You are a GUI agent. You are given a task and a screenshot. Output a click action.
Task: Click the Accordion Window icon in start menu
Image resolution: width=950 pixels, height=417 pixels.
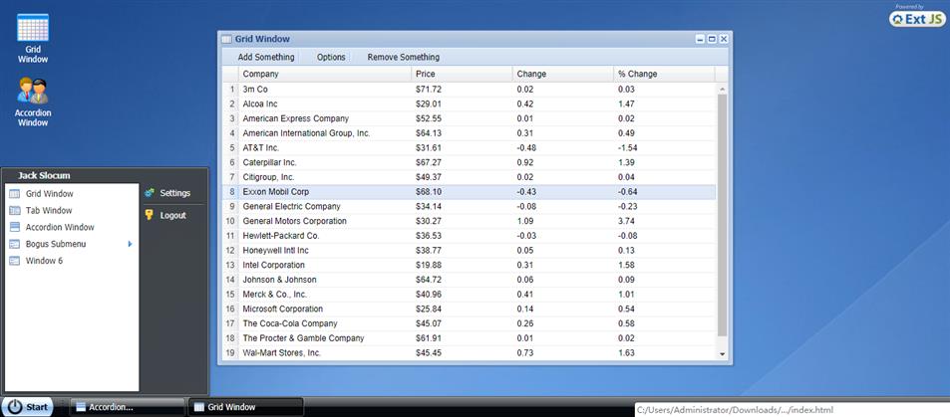(15, 227)
